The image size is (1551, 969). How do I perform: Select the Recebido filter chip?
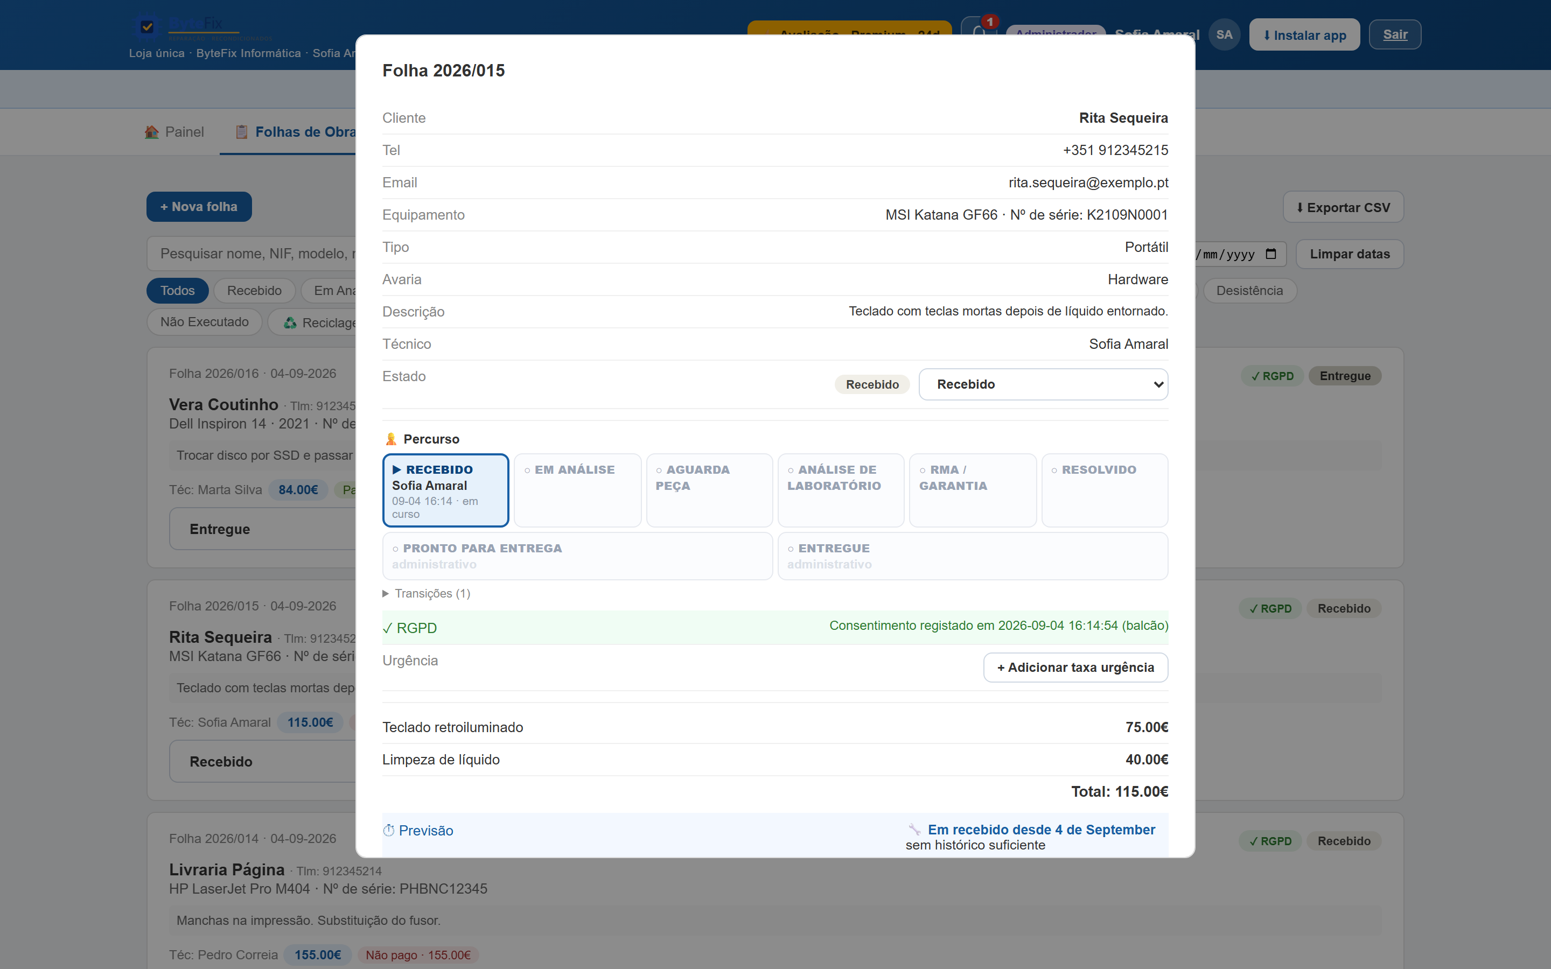(254, 291)
